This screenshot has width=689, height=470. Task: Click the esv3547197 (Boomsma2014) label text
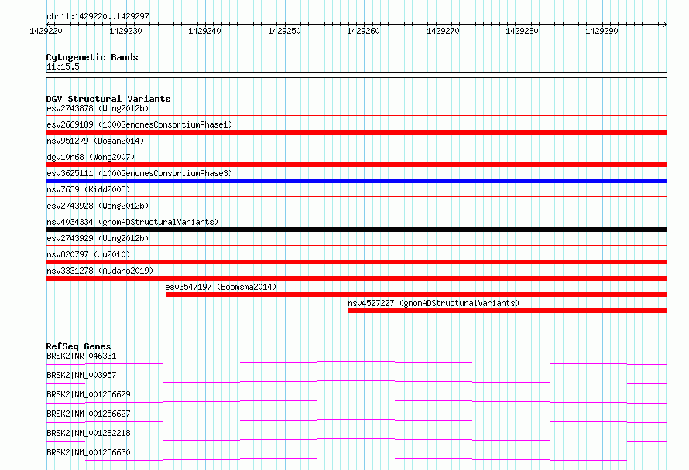[221, 287]
